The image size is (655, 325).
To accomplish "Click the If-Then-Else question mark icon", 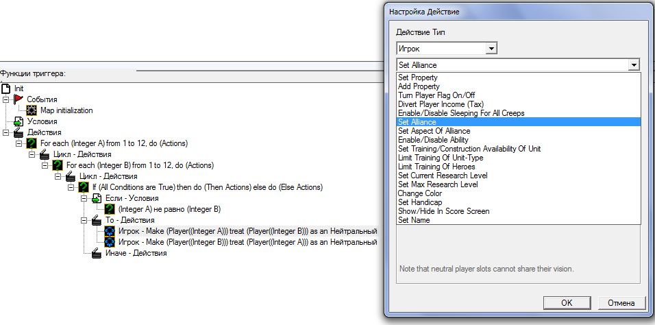I will click(x=84, y=187).
